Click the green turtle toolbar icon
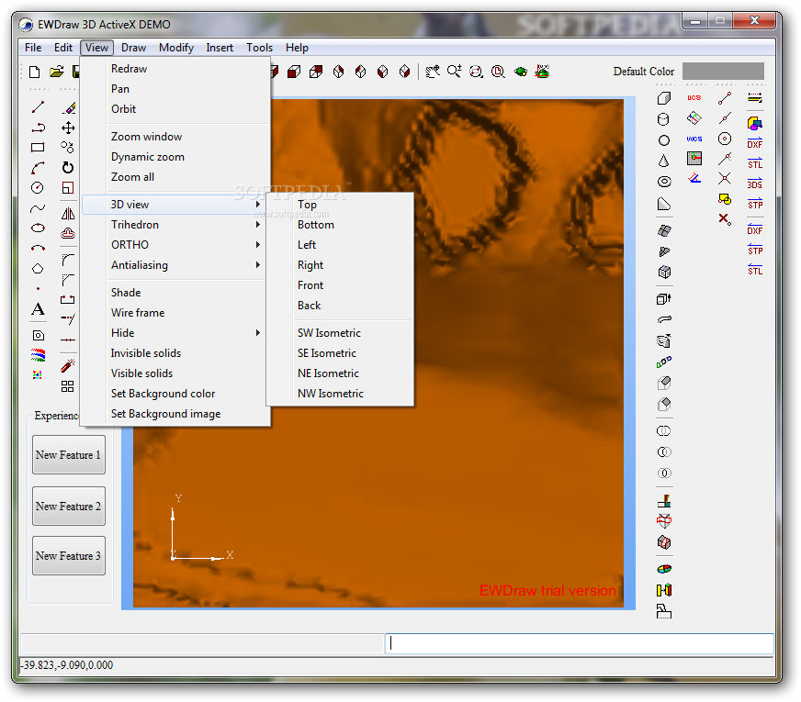The height and width of the screenshot is (702, 801). [x=521, y=72]
